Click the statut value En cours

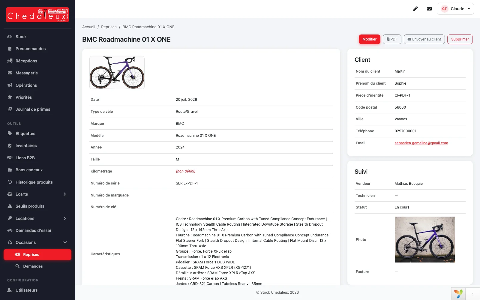tap(402, 207)
